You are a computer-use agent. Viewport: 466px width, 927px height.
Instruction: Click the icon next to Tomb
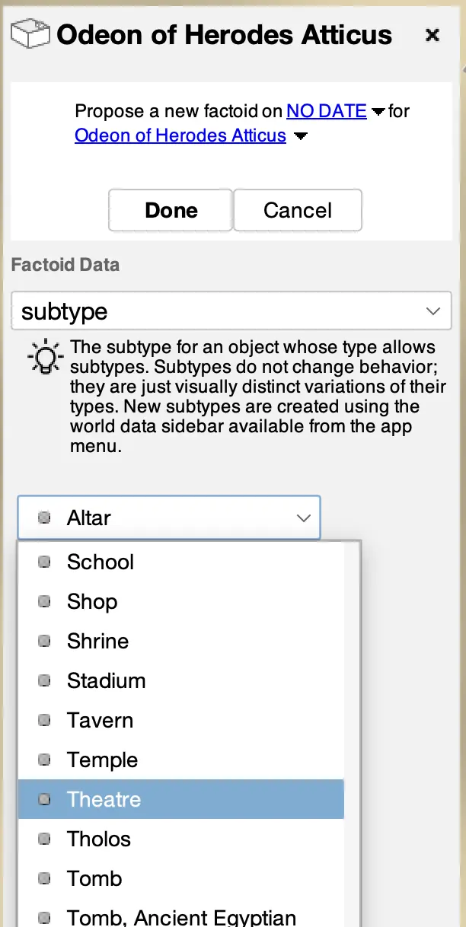coord(44,879)
